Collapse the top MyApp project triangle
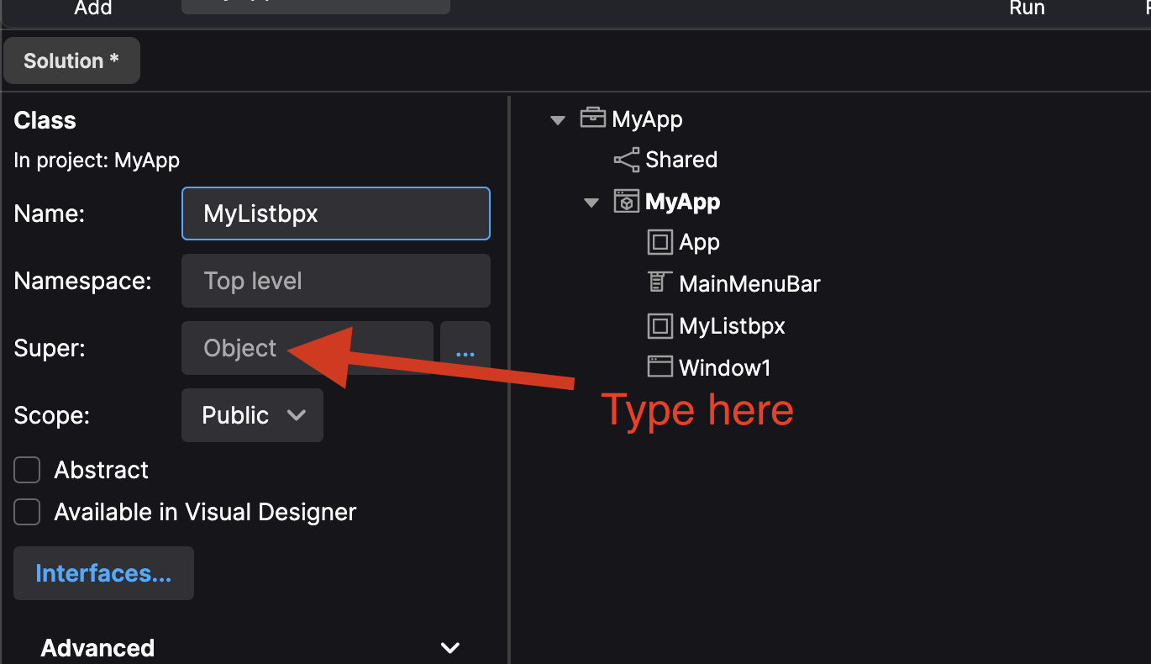The height and width of the screenshot is (664, 1151). pos(557,120)
